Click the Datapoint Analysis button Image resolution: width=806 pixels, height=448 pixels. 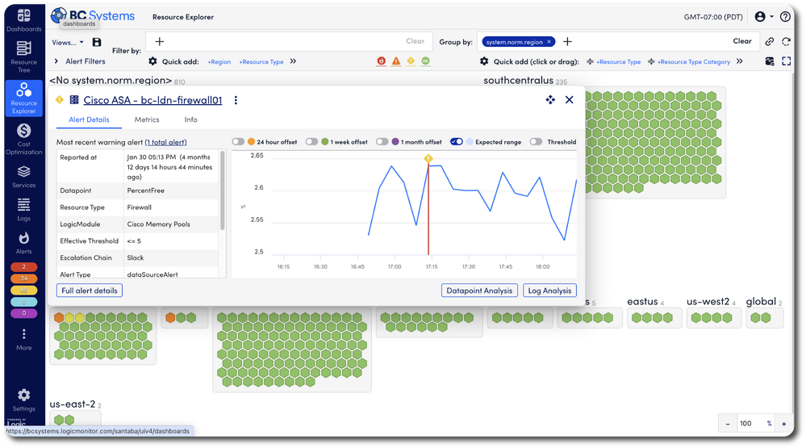479,291
